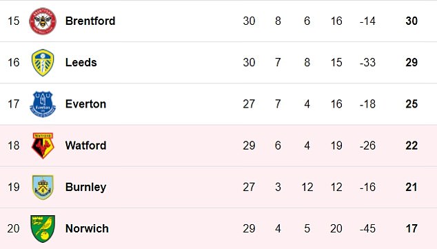Click the Burnley club crest

(x=43, y=187)
